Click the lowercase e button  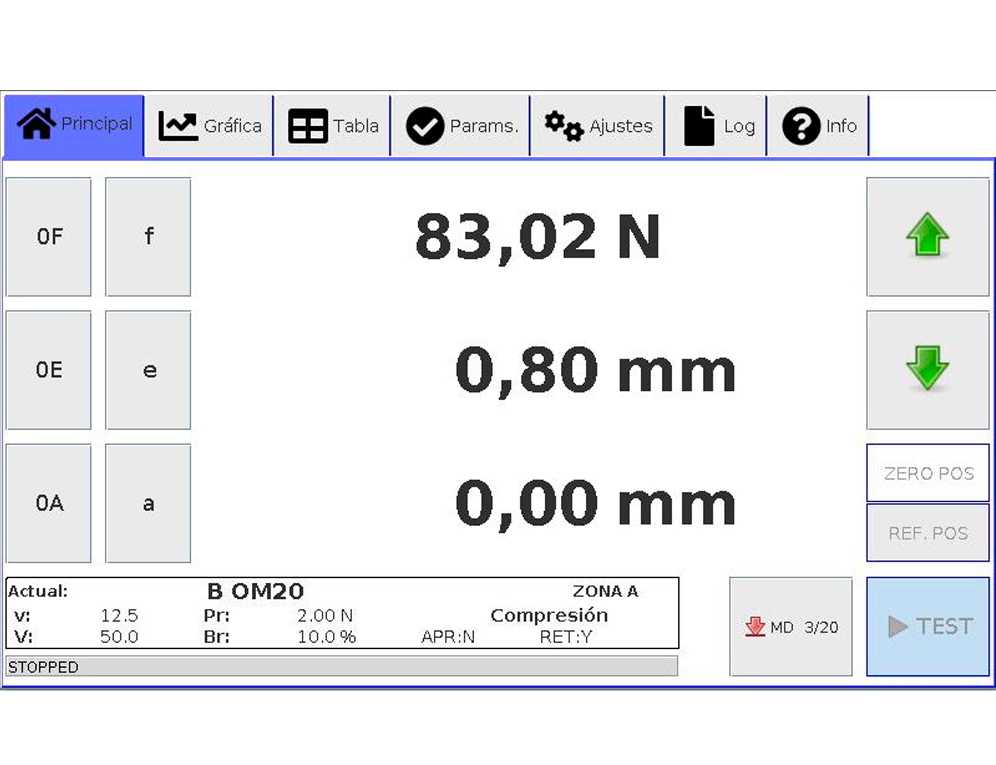148,370
